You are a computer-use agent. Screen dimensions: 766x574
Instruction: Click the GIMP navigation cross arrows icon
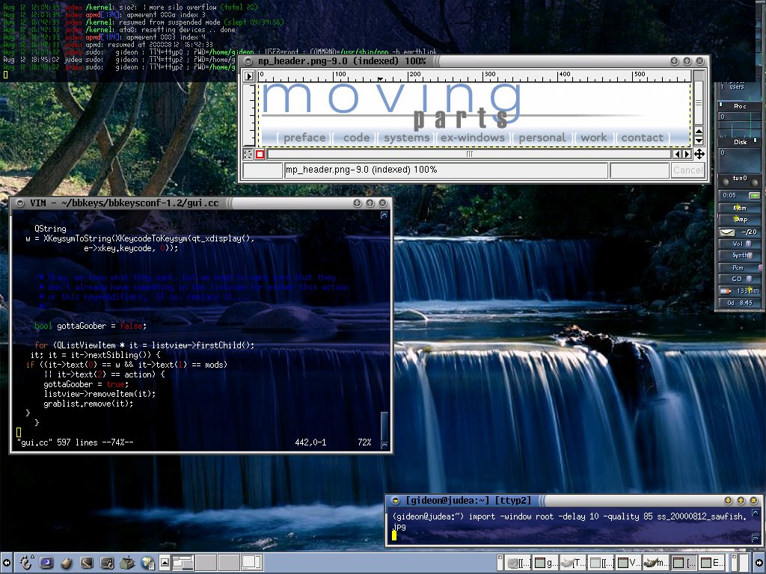pos(699,154)
